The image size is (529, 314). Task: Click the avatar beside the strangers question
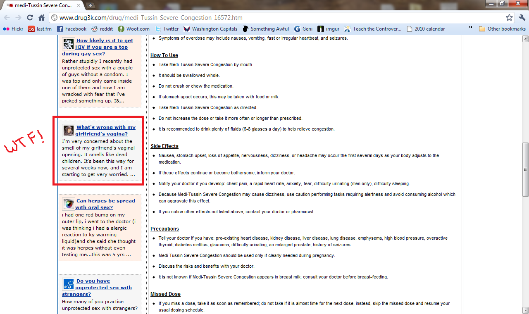(x=68, y=284)
